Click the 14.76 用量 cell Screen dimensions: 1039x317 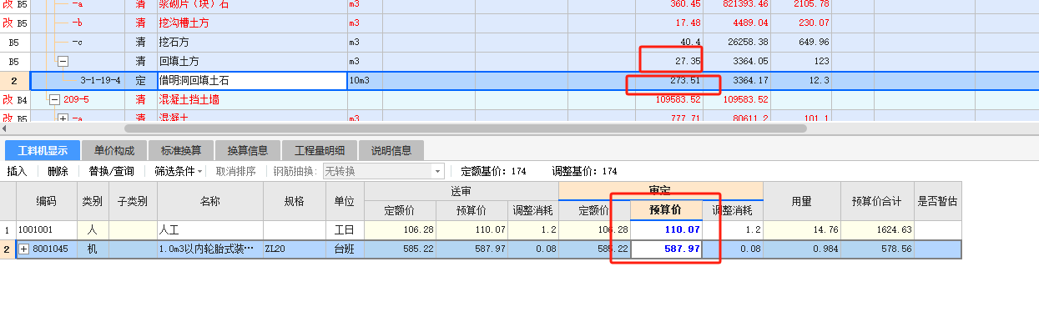tap(801, 229)
